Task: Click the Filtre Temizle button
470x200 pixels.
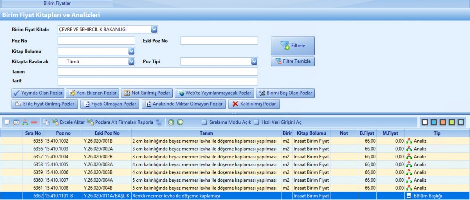Action: (293, 62)
